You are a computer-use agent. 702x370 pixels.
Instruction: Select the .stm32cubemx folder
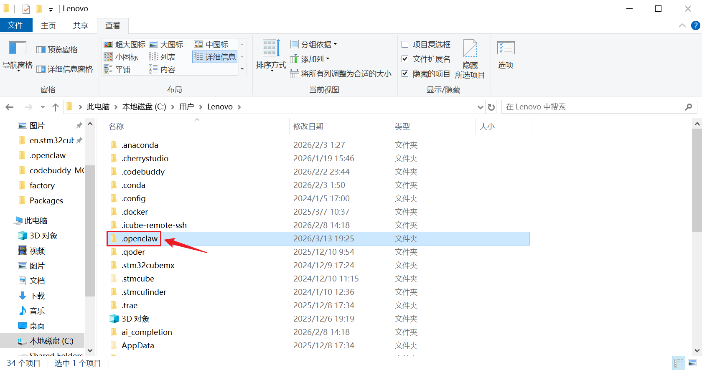pos(318,265)
